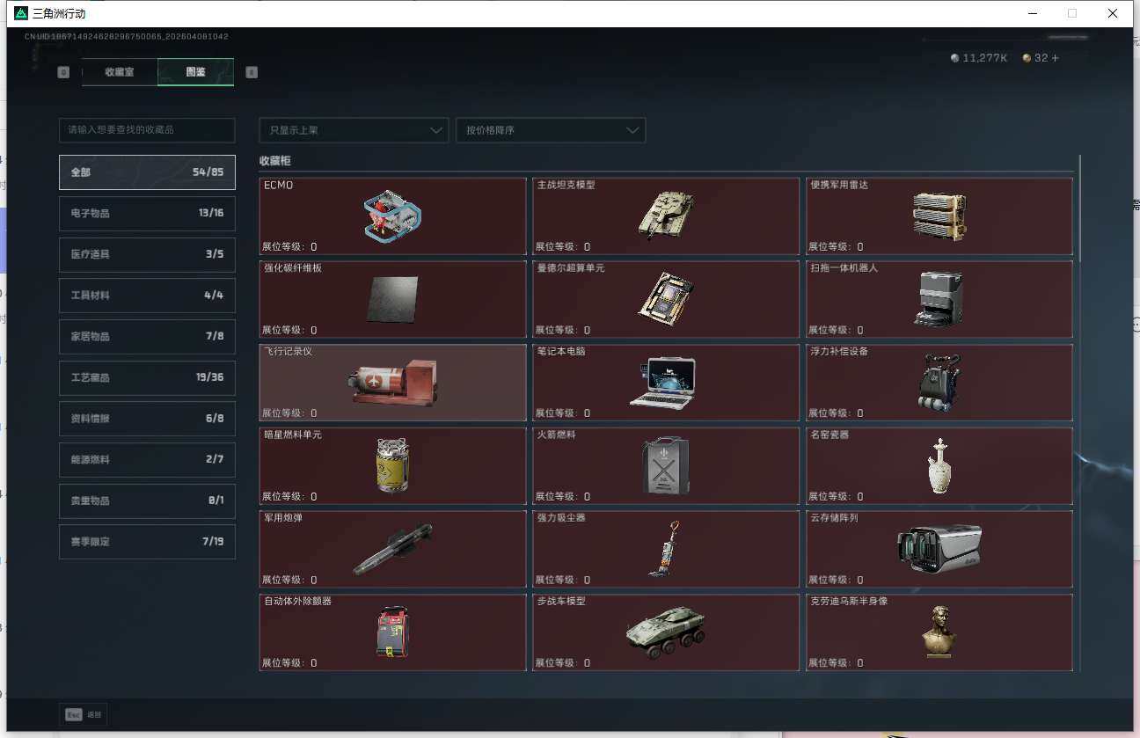Click the 强力吸尘器 vacuum cleaner icon
This screenshot has height=738, width=1140.
click(664, 549)
